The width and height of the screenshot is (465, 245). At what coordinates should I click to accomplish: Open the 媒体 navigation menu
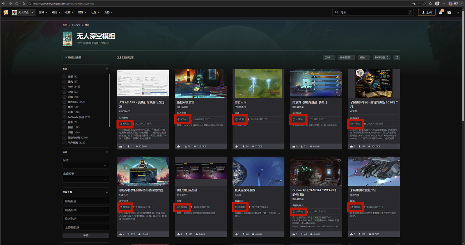(x=82, y=12)
